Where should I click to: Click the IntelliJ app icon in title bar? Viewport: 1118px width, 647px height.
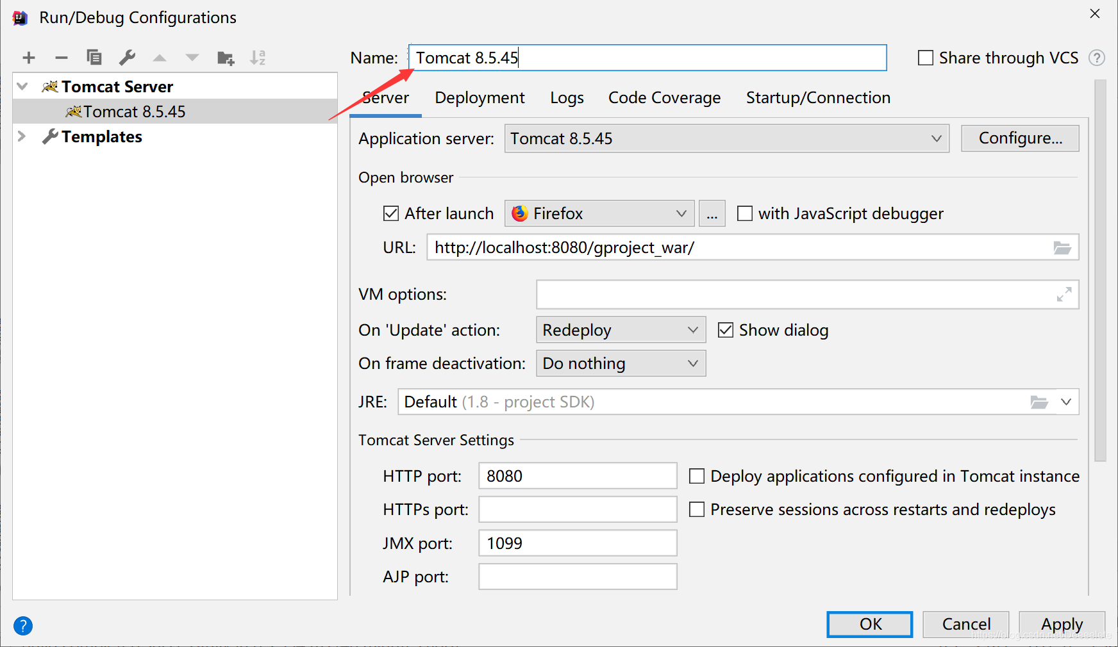(20, 18)
